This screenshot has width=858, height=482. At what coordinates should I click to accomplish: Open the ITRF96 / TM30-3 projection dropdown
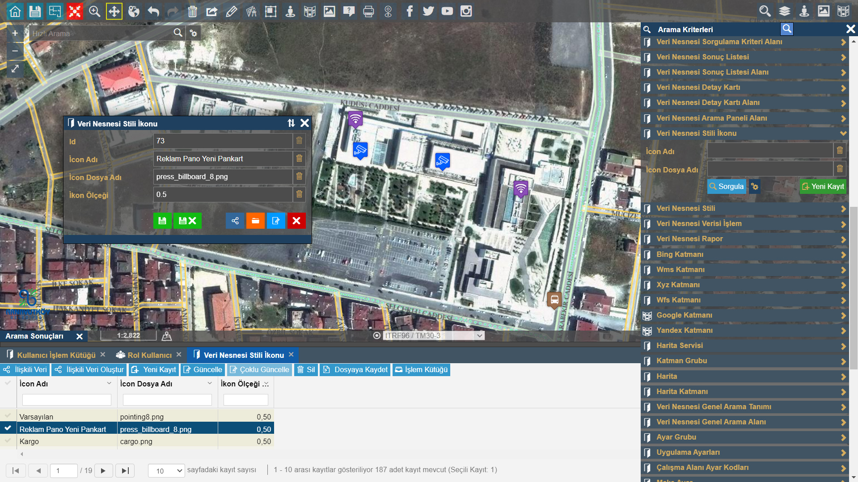point(434,335)
